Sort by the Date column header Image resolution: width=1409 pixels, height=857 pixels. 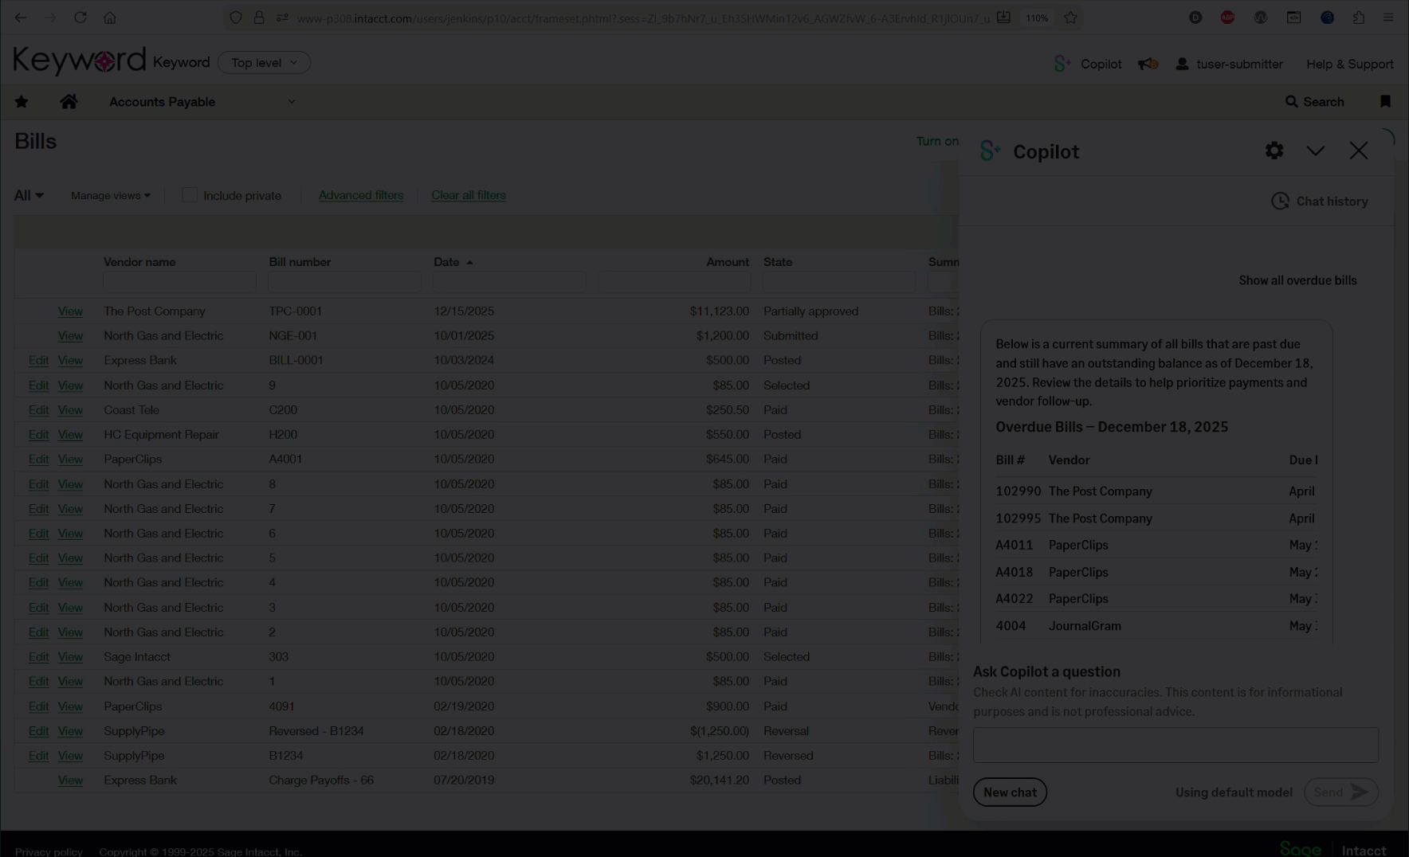(453, 262)
